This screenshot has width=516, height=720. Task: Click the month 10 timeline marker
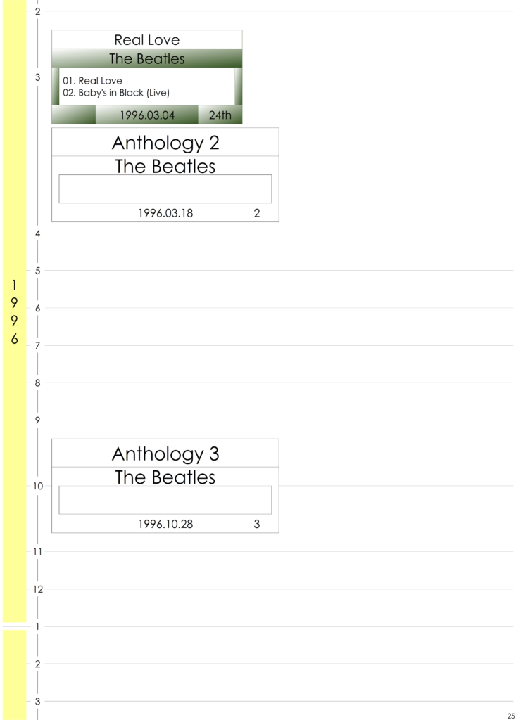[37, 486]
